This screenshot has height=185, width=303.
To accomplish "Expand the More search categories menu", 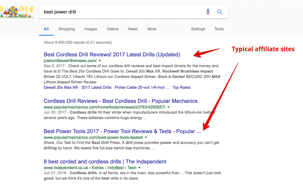I will (152, 29).
